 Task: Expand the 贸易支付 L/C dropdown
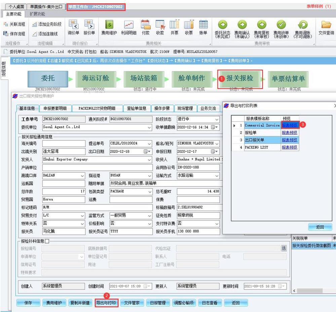[x=82, y=216]
